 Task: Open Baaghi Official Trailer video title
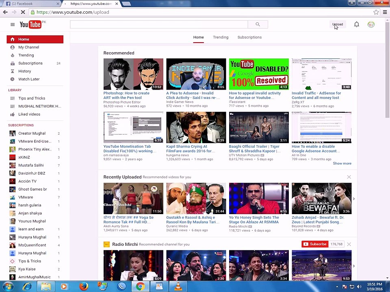click(255, 149)
